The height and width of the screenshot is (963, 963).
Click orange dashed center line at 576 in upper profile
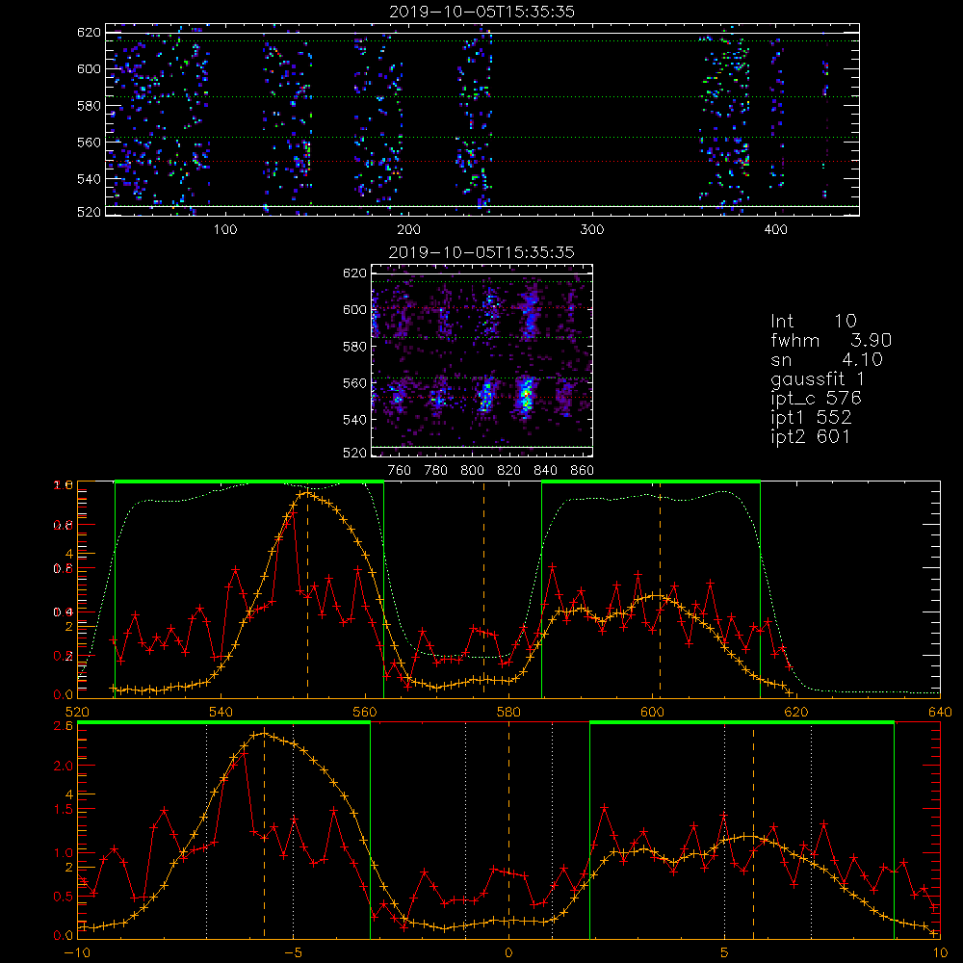point(484,589)
